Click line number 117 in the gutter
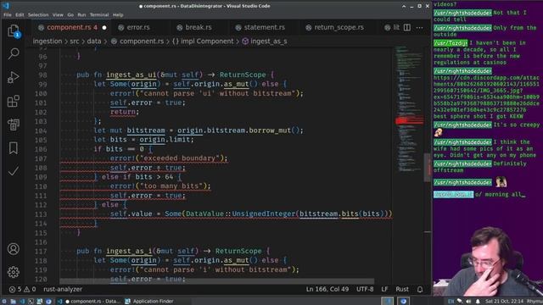This screenshot has width=543, height=305. pyautogui.click(x=41, y=252)
